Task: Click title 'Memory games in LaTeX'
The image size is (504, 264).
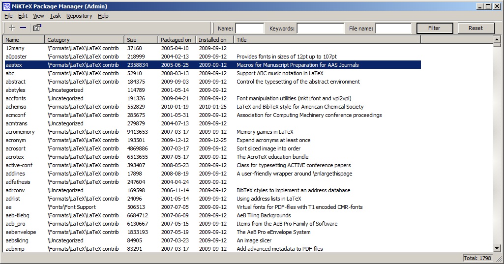Action: tap(265, 132)
